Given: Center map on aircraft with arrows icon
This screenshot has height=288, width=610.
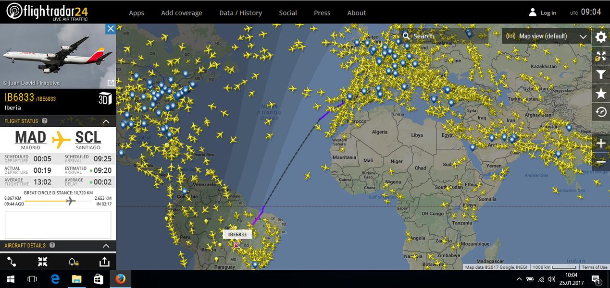Looking at the screenshot, I should (43, 262).
